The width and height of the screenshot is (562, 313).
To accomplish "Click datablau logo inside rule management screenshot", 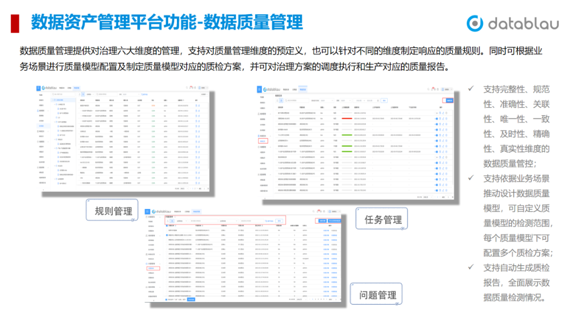I will click(x=49, y=88).
